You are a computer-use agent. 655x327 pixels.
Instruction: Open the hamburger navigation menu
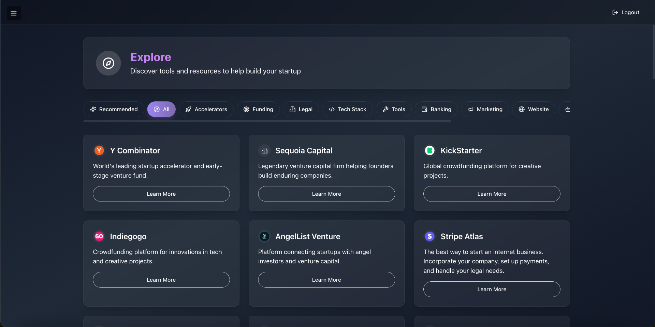pyautogui.click(x=14, y=13)
